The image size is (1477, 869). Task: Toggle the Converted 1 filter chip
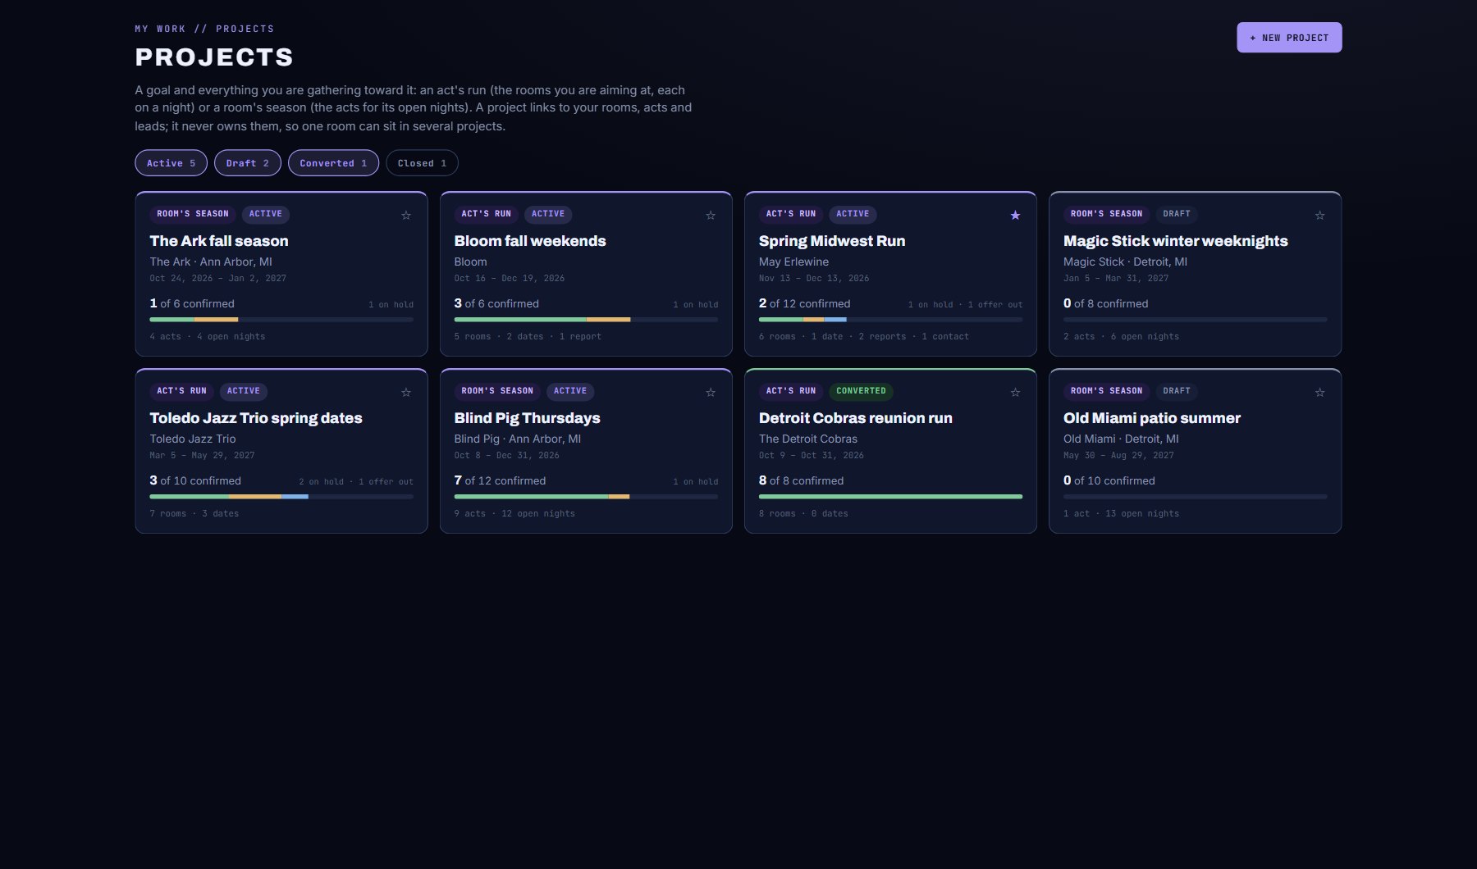click(x=333, y=163)
